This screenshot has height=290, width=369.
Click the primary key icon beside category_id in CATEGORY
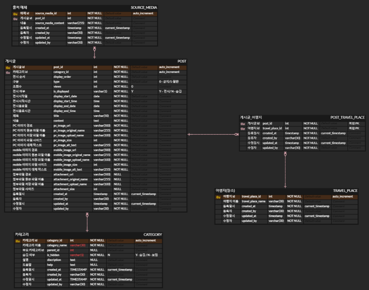(18, 241)
